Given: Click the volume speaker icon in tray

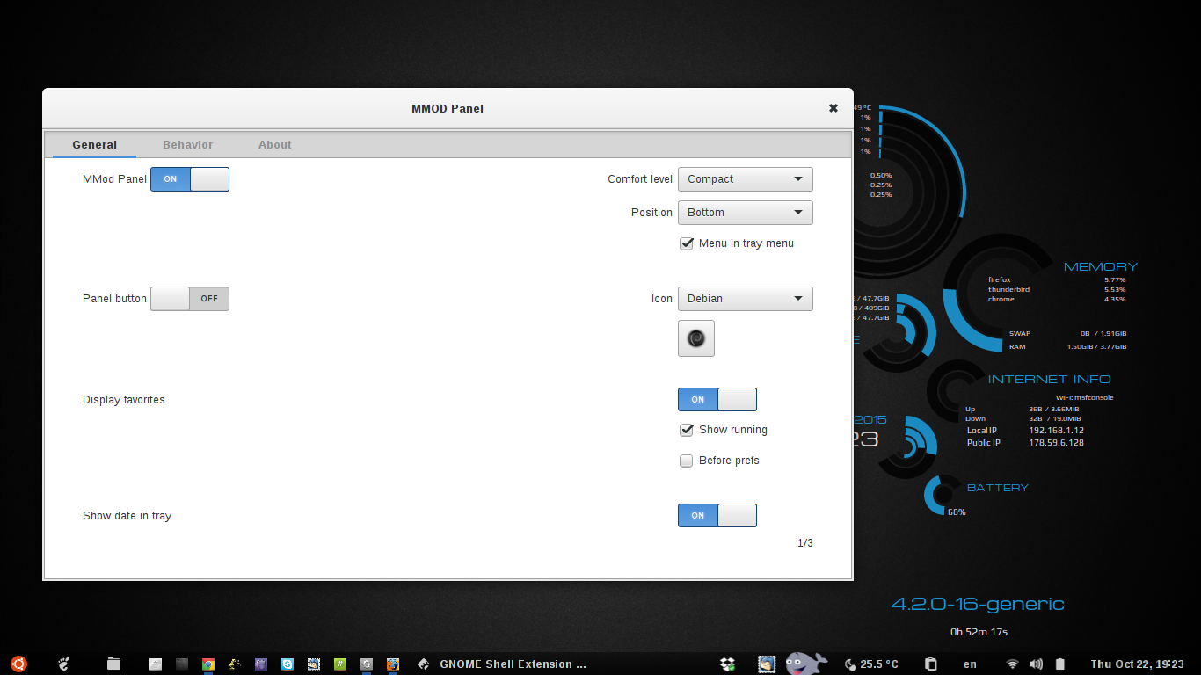Looking at the screenshot, I should pyautogui.click(x=1036, y=664).
